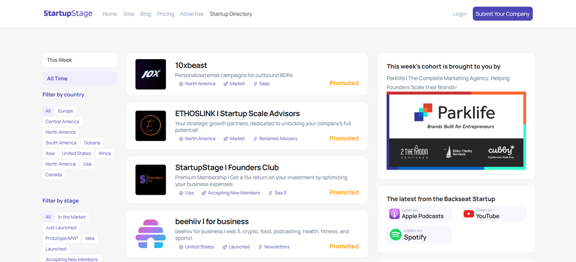Image resolution: width=576 pixels, height=262 pixels.
Task: Click Submit Your Company button
Action: pyautogui.click(x=503, y=14)
